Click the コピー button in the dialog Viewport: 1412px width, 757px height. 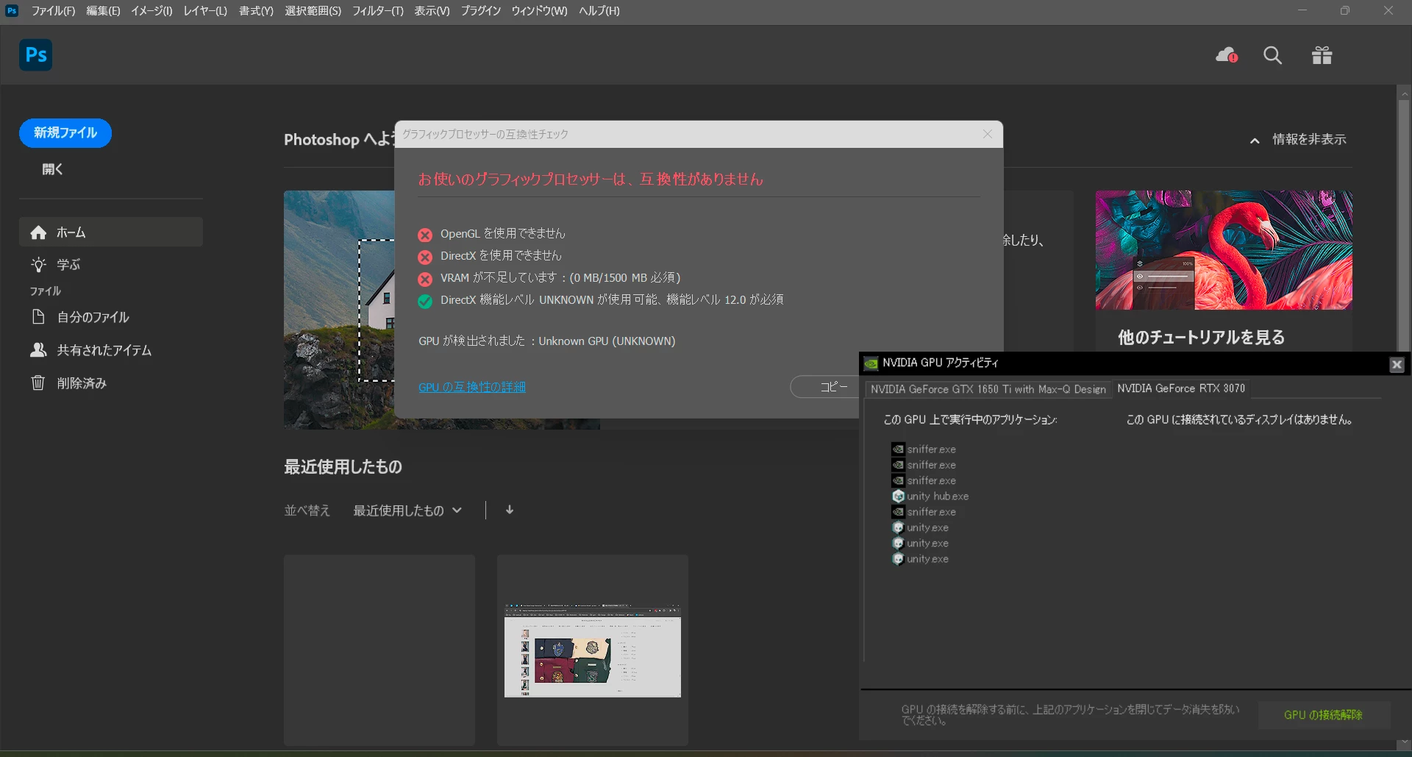[x=825, y=387]
